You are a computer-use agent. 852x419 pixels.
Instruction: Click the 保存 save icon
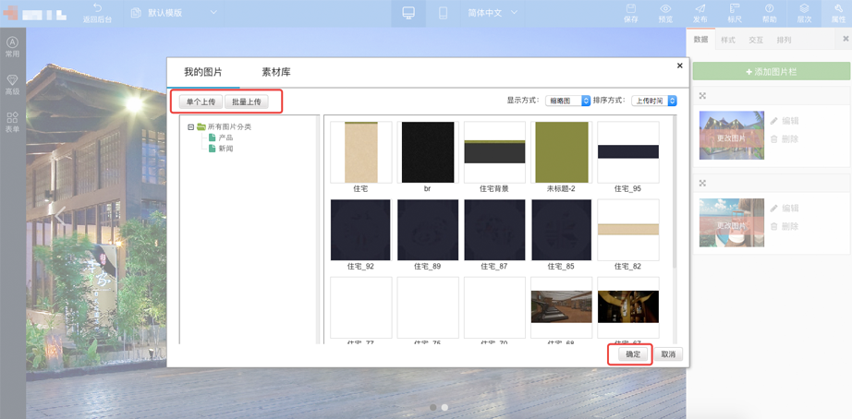pos(630,9)
